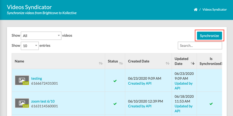Click the zoom test 6/10 thumbnail
Image resolution: width=233 pixels, height=116 pixels.
[x=22, y=103]
